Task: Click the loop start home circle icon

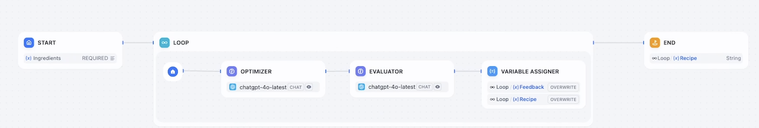Action: pyautogui.click(x=173, y=71)
